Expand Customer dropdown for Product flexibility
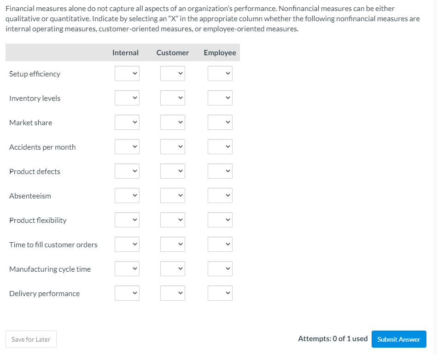Image resolution: width=437 pixels, height=355 pixels. click(173, 220)
